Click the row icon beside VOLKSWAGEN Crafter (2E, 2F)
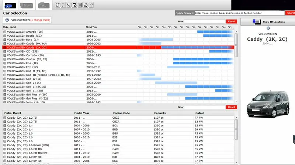The image size is (295, 165). click(5, 59)
